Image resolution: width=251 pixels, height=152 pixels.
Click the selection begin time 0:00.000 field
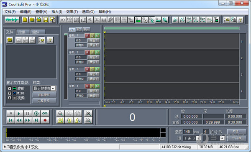(x=191, y=117)
